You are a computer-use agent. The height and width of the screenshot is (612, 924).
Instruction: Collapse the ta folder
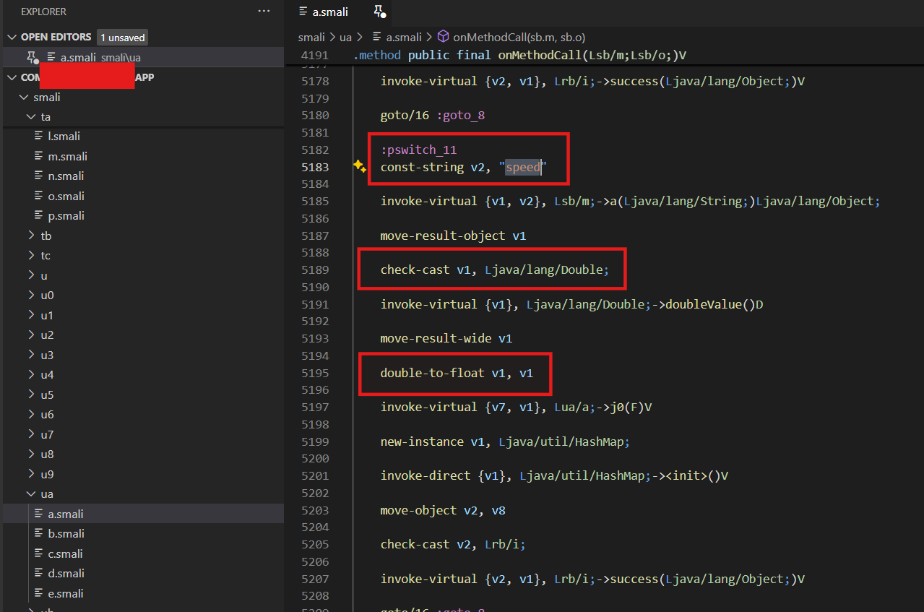tap(31, 116)
